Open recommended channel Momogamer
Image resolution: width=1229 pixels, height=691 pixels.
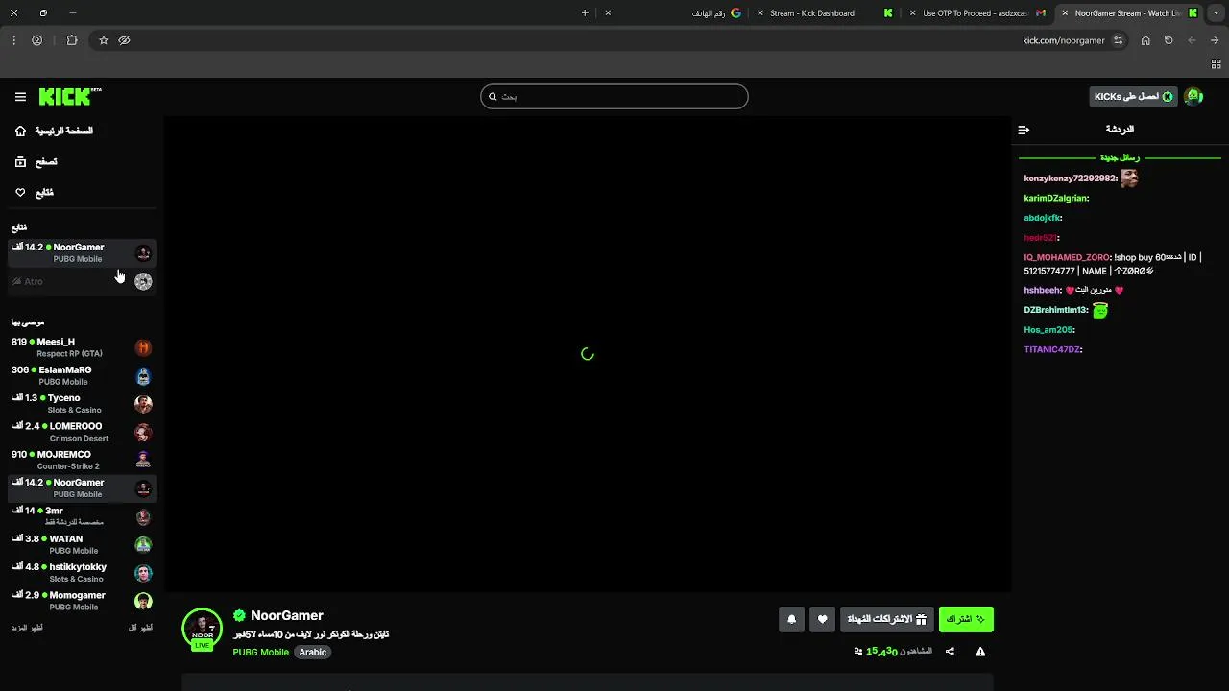[x=82, y=601]
